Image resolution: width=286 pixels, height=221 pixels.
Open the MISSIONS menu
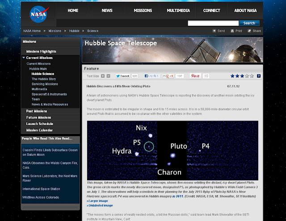click(x=143, y=11)
